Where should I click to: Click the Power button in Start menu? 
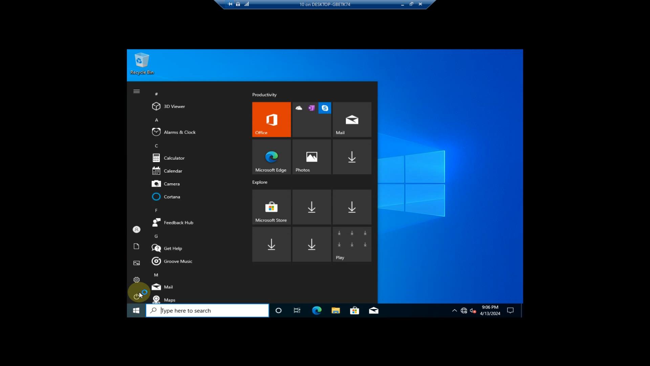pos(136,297)
